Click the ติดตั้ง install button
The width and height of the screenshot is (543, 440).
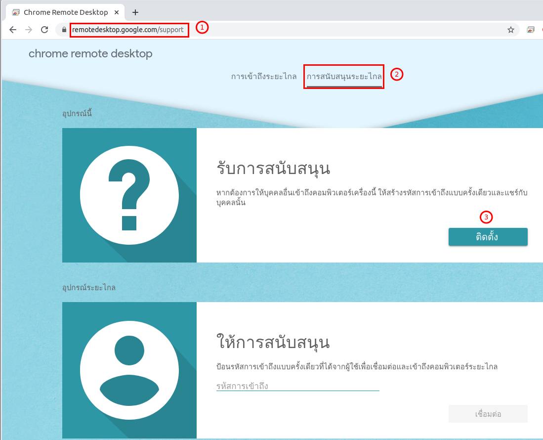[x=488, y=237]
